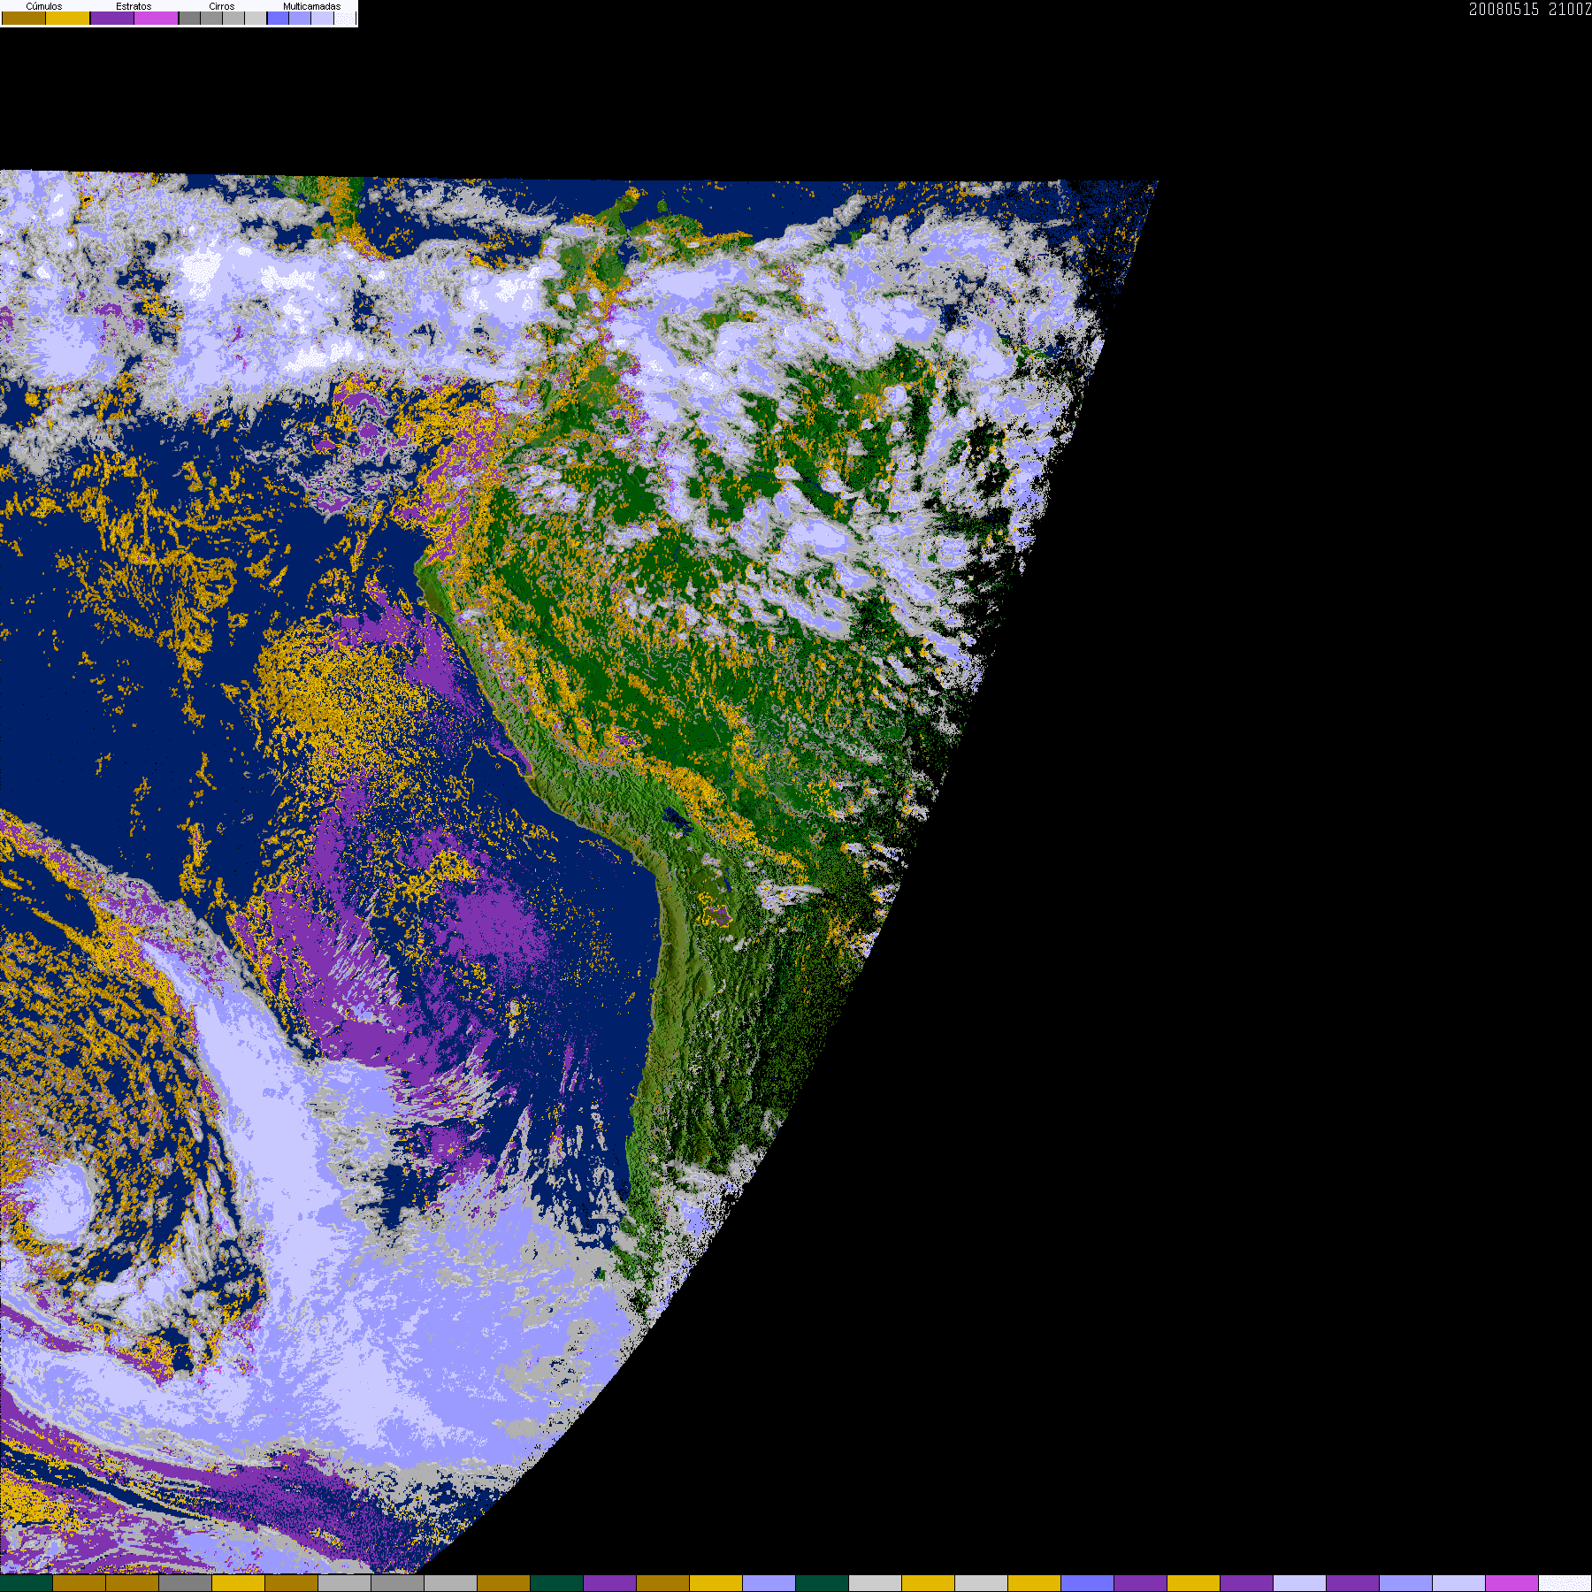Click the 2100Z time stamp
Viewport: 1592px width, 1592px height.
1570,9
